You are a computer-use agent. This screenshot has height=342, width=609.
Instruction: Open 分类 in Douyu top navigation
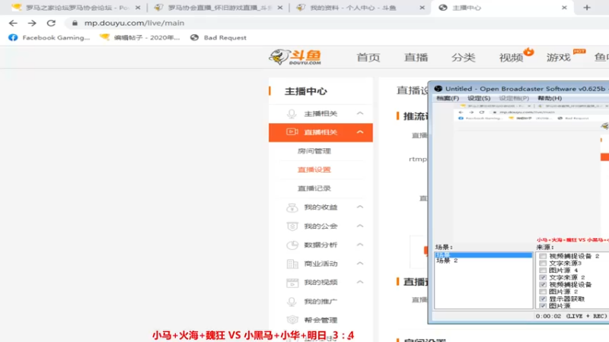pos(464,58)
